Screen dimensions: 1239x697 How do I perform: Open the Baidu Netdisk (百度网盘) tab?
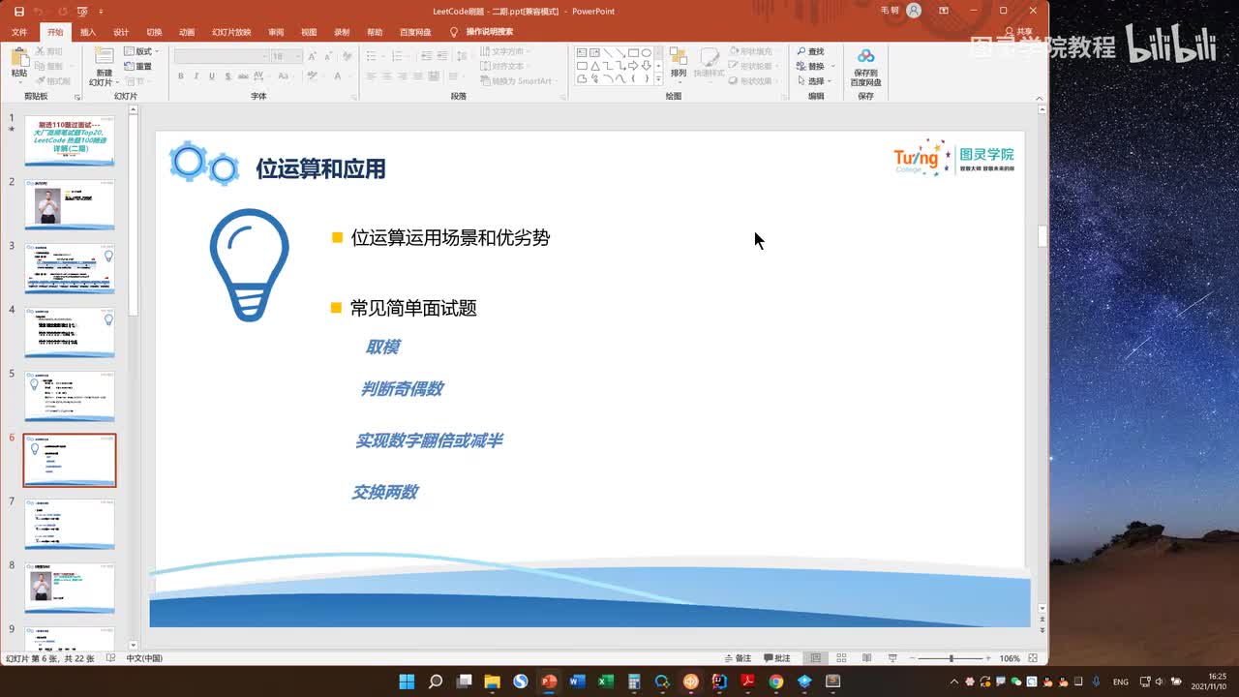click(415, 32)
